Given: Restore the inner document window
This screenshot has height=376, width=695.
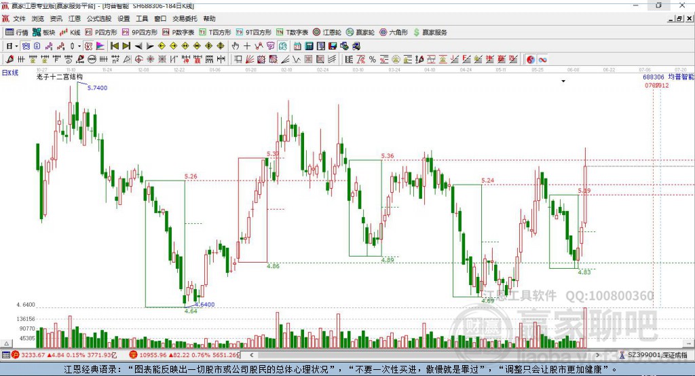Looking at the screenshot, I should point(680,18).
